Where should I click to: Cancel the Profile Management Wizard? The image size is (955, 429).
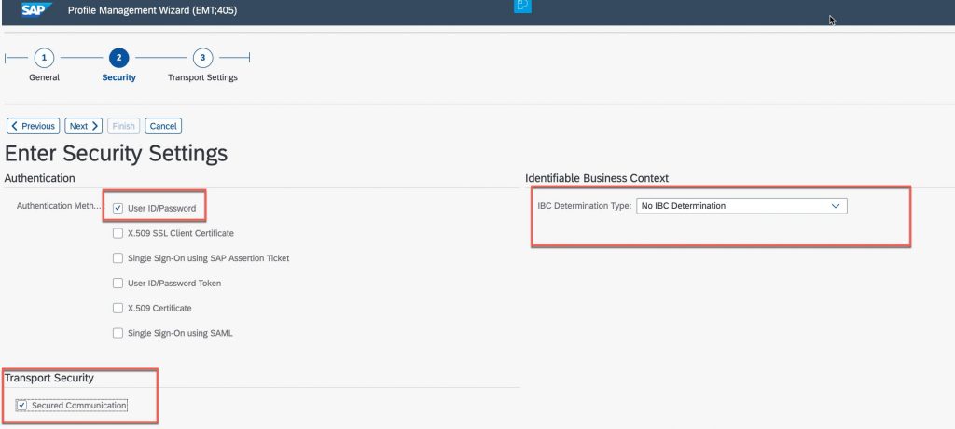tap(163, 126)
